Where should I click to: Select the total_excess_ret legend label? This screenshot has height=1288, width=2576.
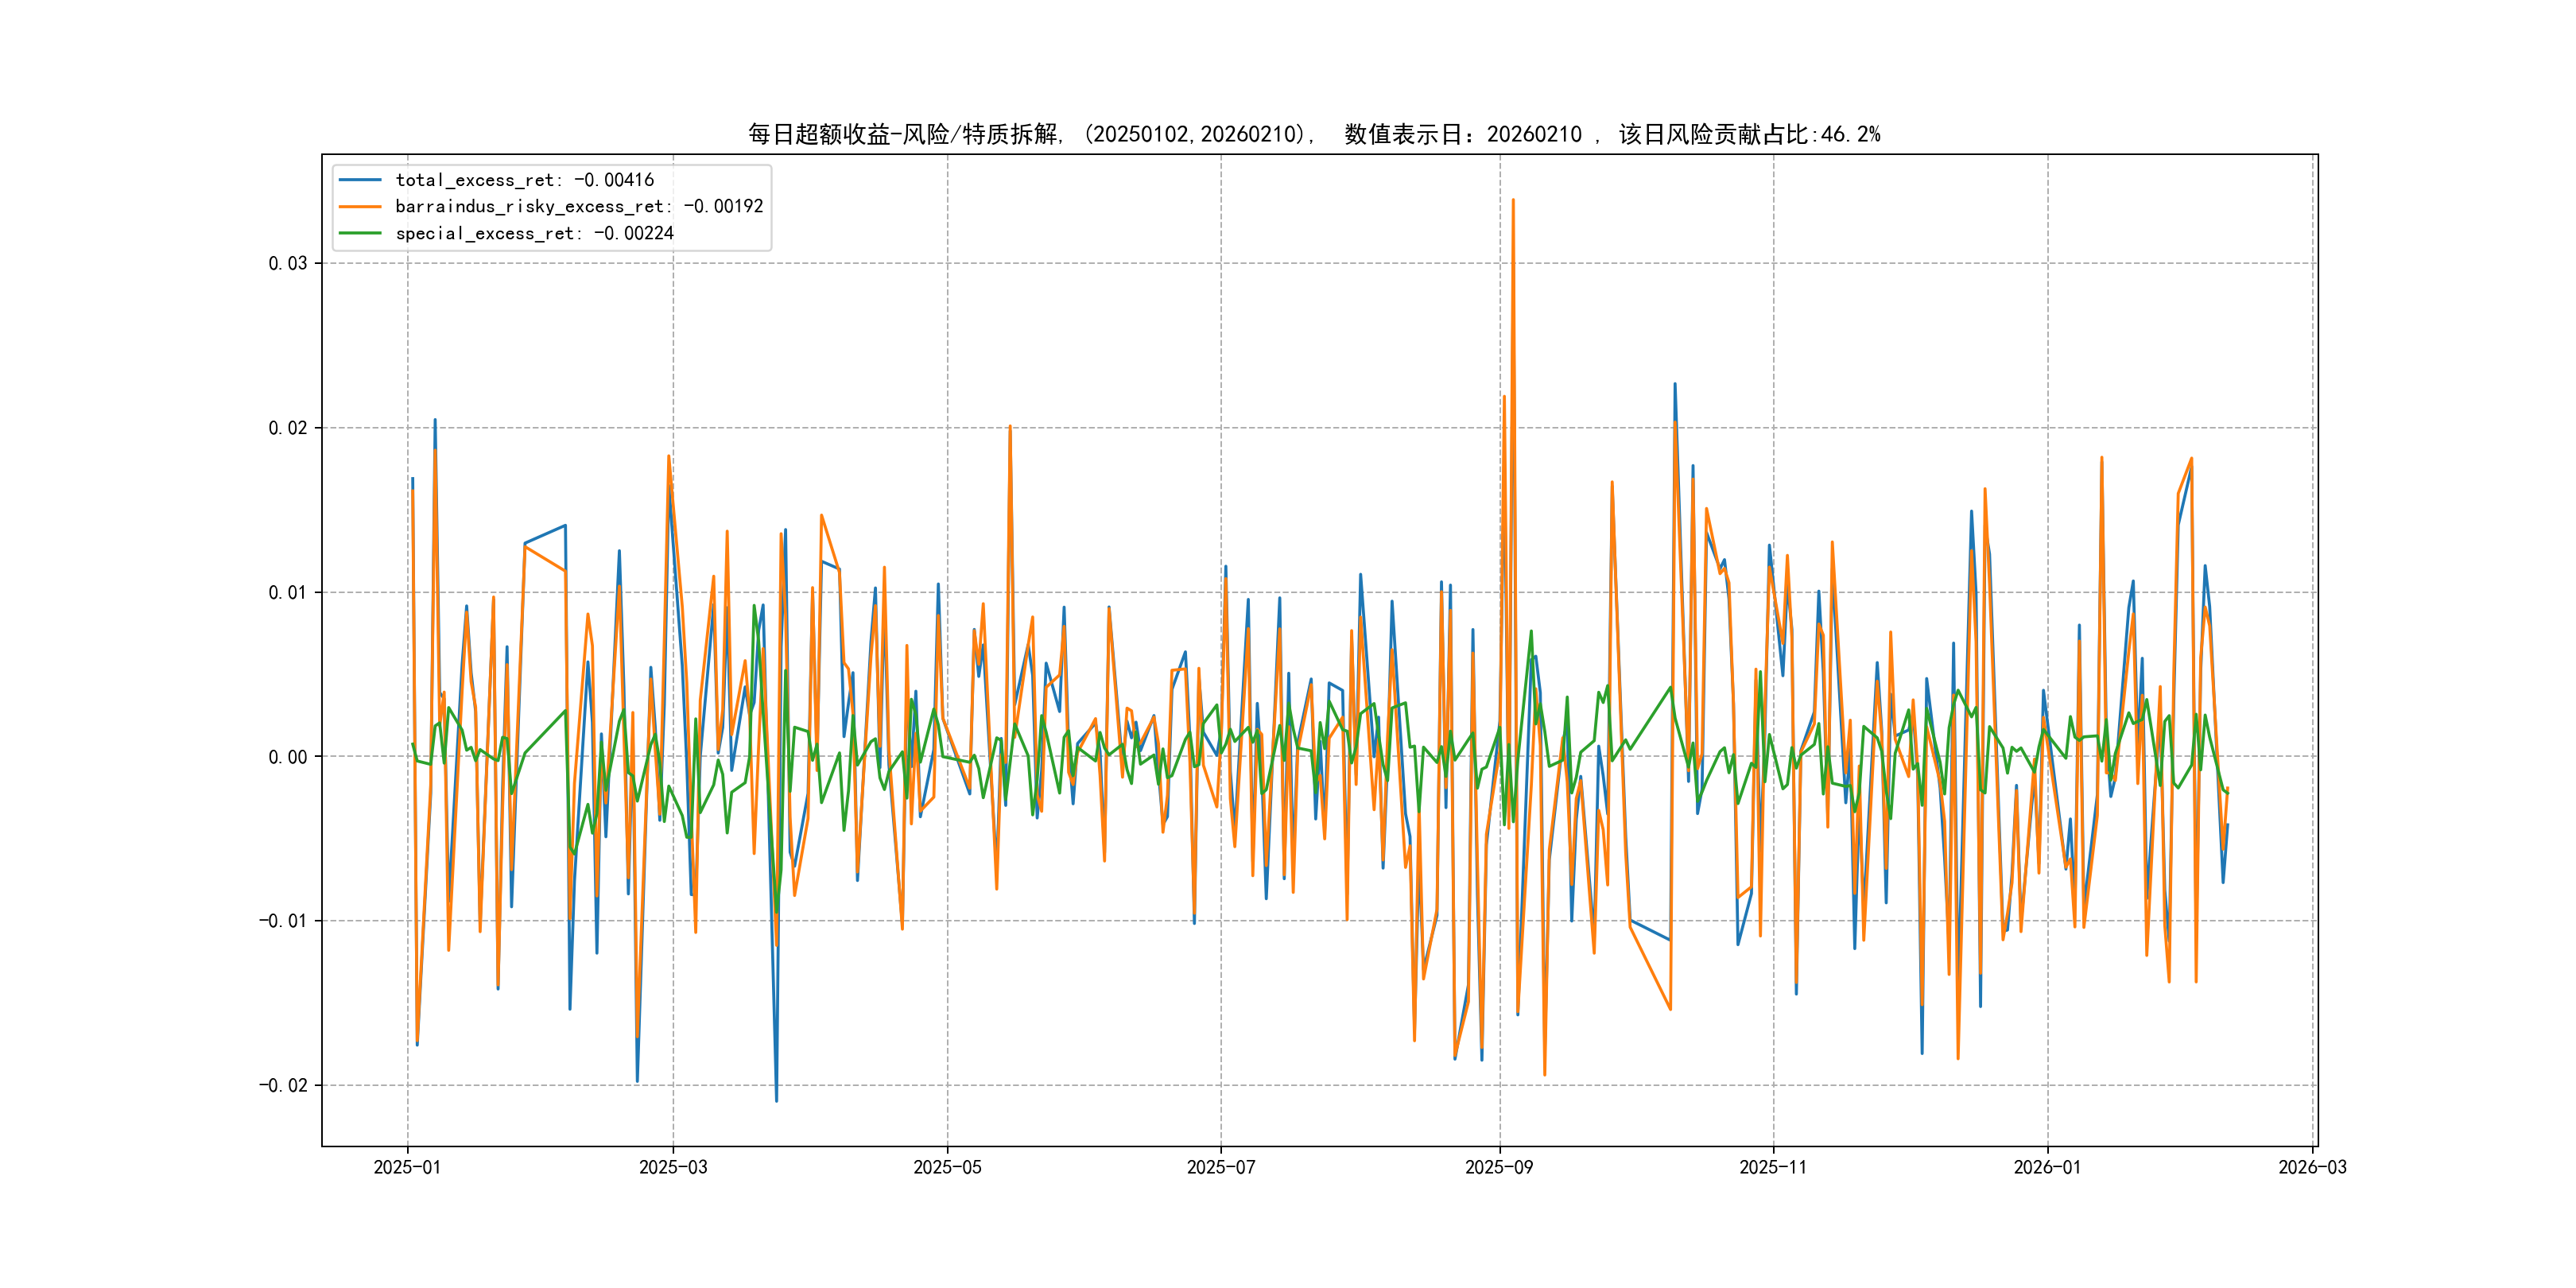524,180
